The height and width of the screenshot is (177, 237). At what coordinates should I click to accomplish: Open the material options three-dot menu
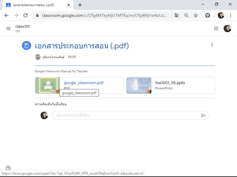coord(212,45)
